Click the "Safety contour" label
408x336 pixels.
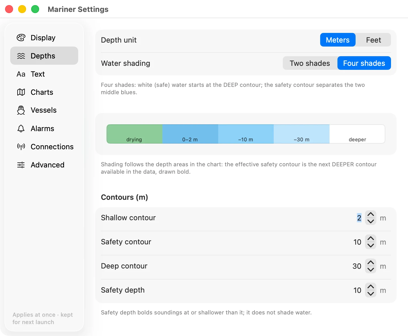click(126, 242)
